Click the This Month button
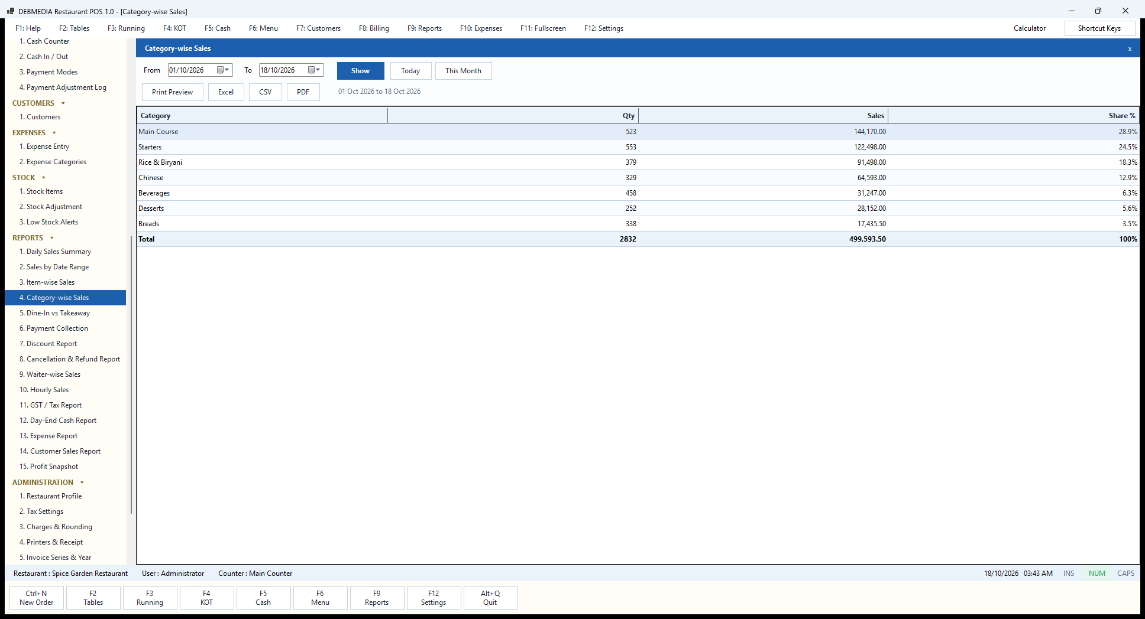This screenshot has width=1145, height=619. (x=463, y=71)
